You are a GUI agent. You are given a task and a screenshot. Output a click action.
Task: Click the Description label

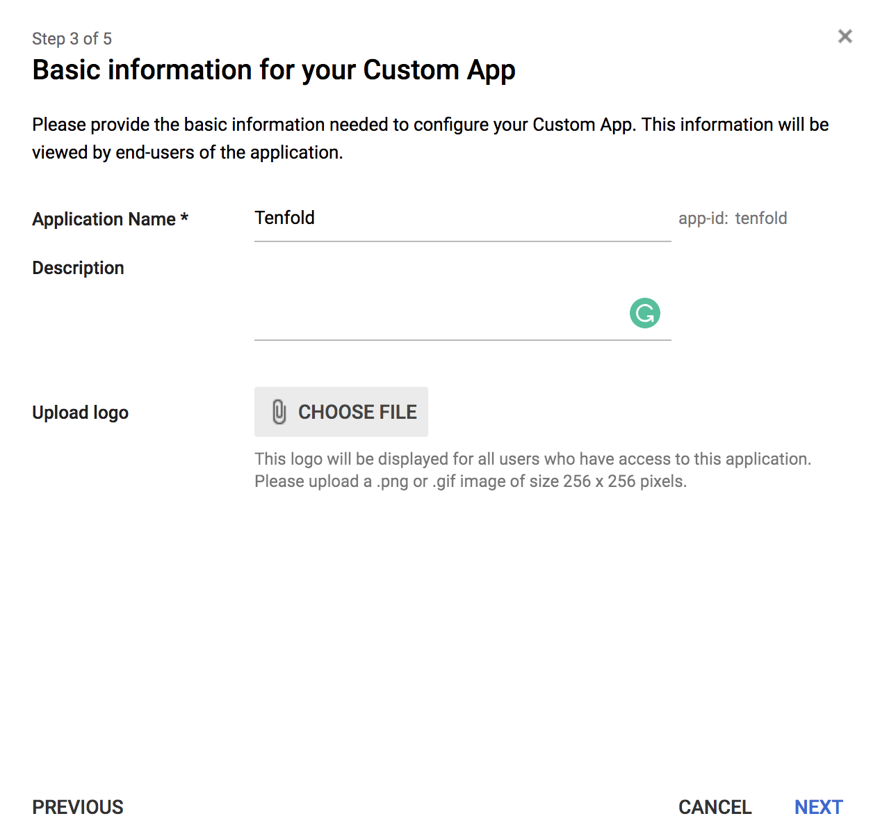[78, 268]
